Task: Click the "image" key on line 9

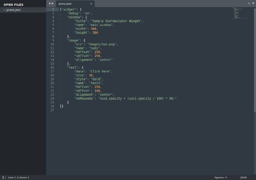Action: click(x=73, y=41)
